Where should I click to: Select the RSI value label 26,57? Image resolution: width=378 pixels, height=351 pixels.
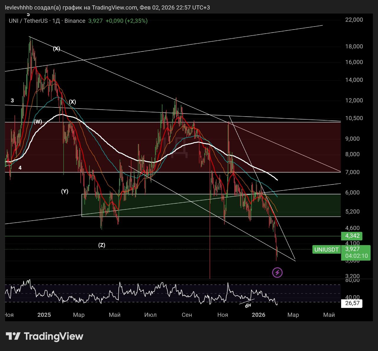[352, 303]
